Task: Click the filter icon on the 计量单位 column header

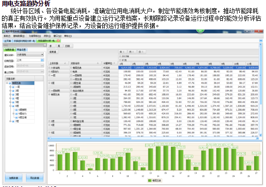Action: pyautogui.click(x=115, y=63)
